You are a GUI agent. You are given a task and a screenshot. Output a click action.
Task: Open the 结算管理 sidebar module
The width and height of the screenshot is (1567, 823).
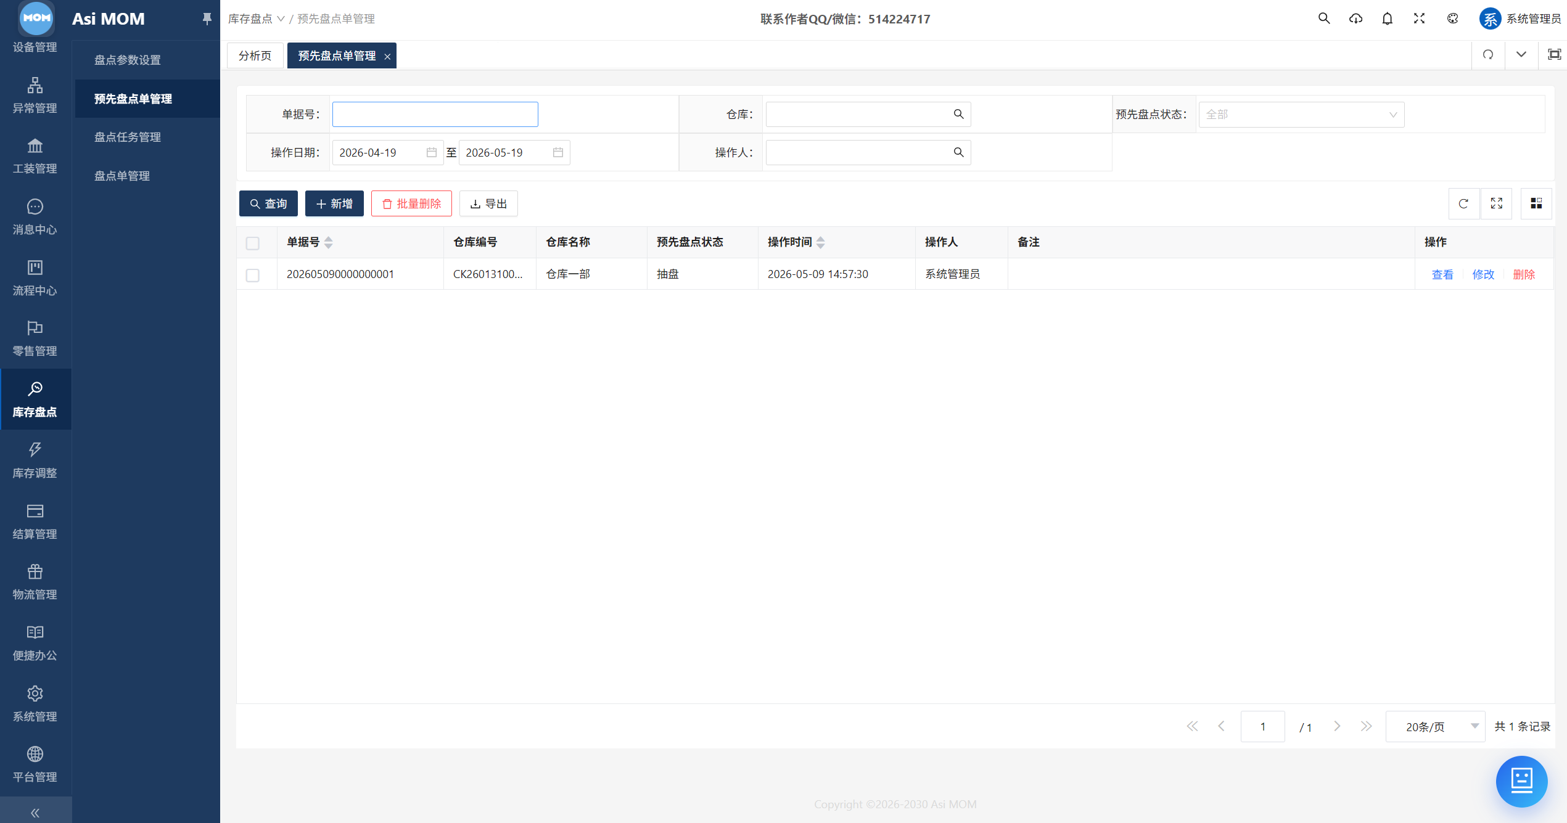[35, 522]
